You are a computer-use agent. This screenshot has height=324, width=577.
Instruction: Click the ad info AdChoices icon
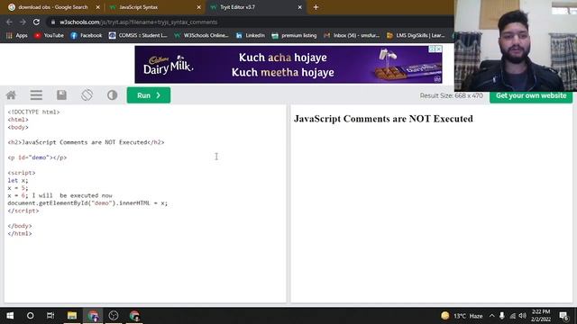coord(433,49)
